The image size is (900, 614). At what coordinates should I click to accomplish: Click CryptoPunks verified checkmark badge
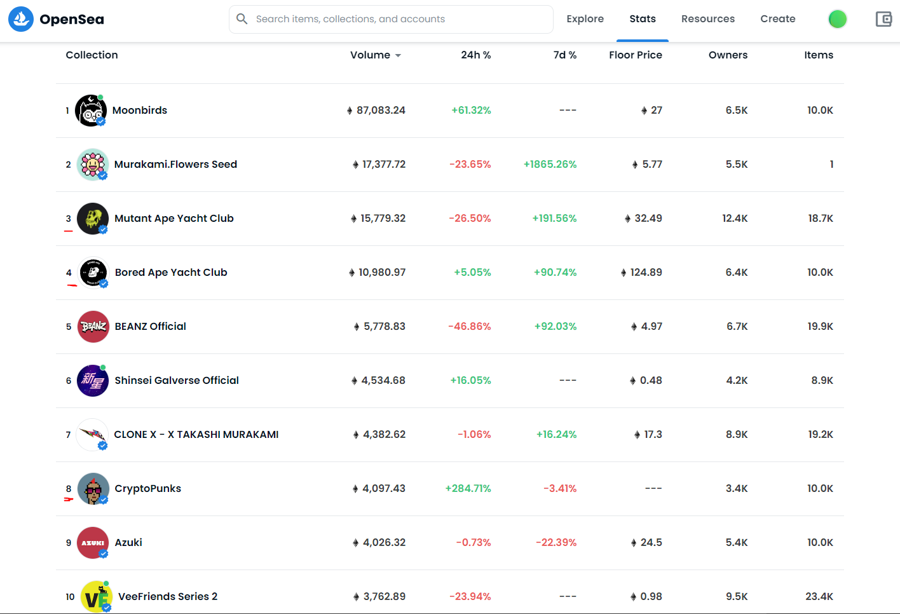tap(104, 500)
